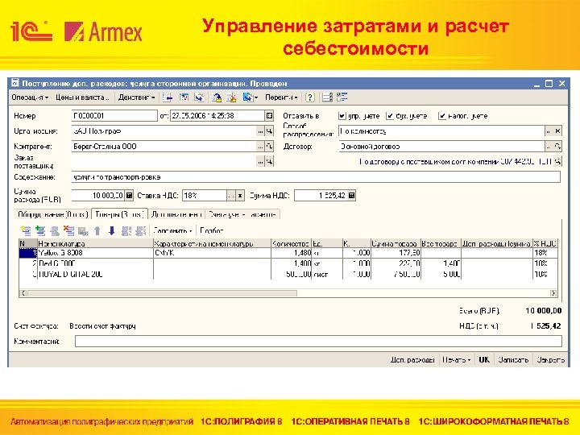Click the 7 500,00 amount cell
Image resolution: width=580 pixels, height=435 pixels.
(x=396, y=275)
